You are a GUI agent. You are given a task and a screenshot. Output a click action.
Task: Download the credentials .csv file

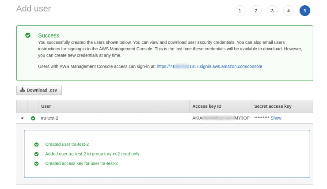(39, 90)
